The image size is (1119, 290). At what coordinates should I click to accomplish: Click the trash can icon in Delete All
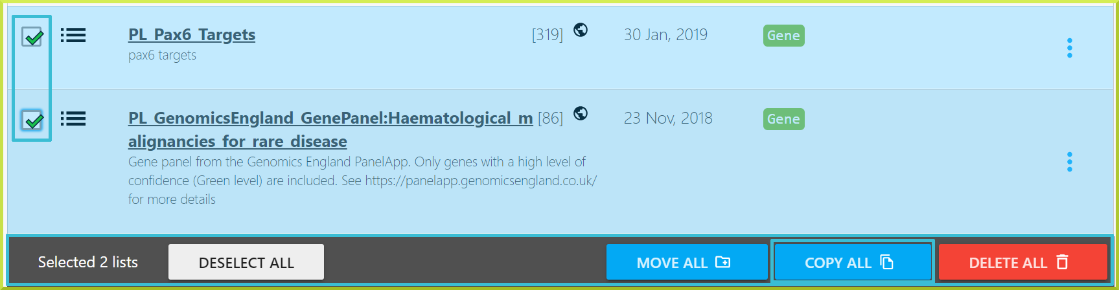click(1063, 262)
